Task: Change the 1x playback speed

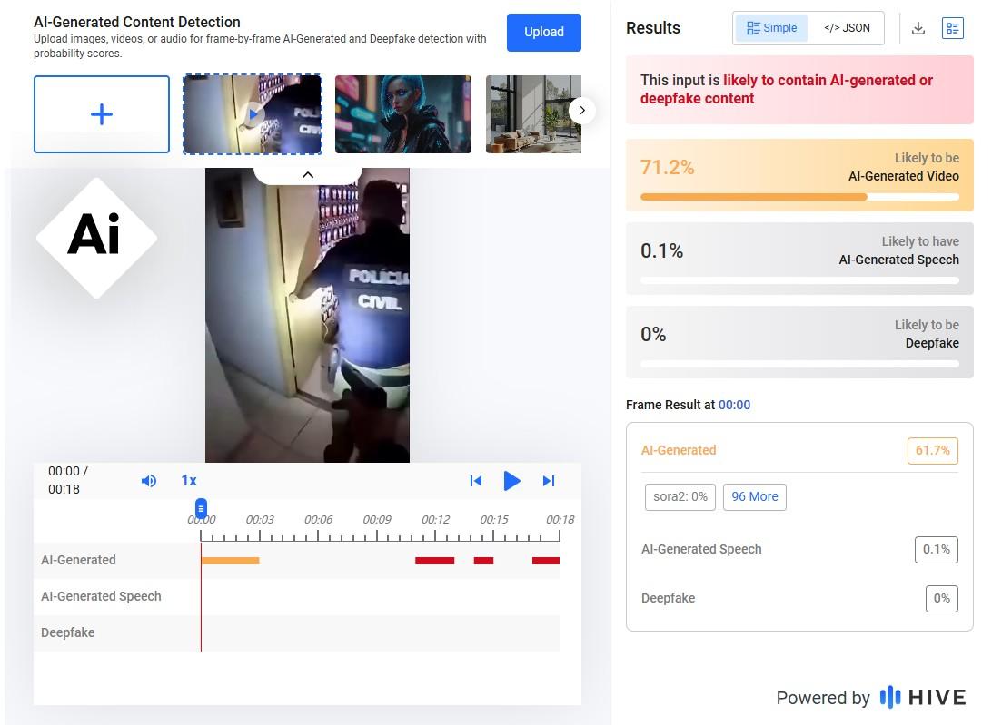Action: click(189, 481)
